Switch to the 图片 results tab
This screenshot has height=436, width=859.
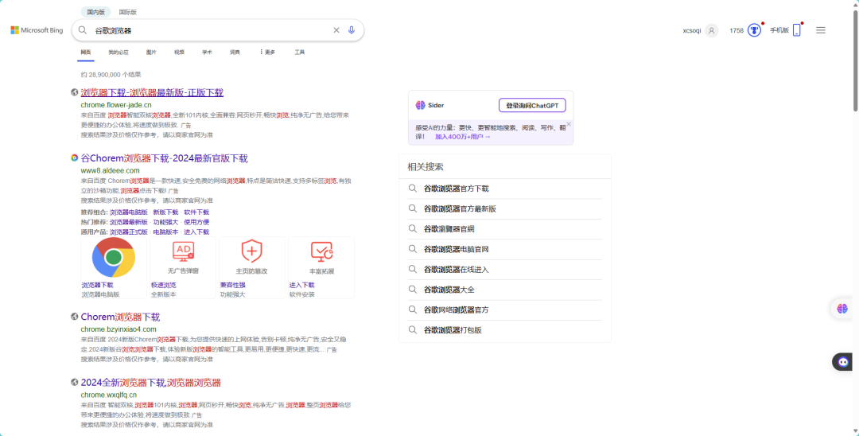[x=151, y=52]
